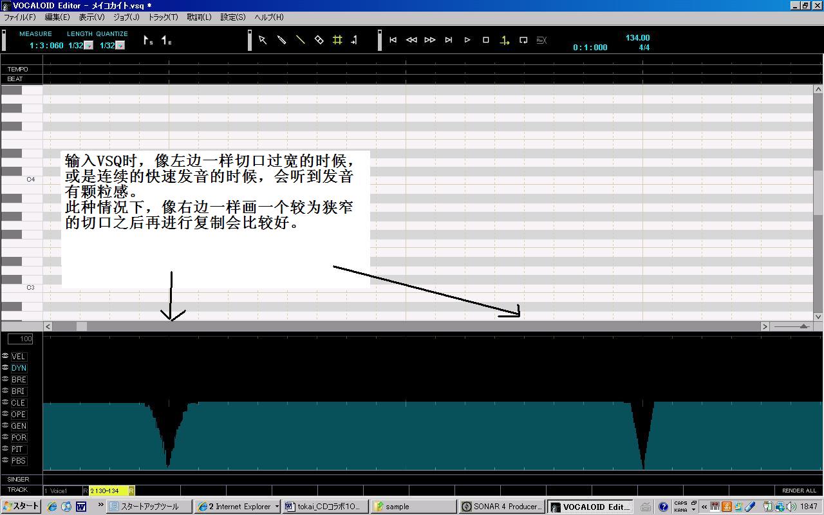This screenshot has width=824, height=515.
Task: Toggle the eye next to PIT
Action: tap(5, 449)
